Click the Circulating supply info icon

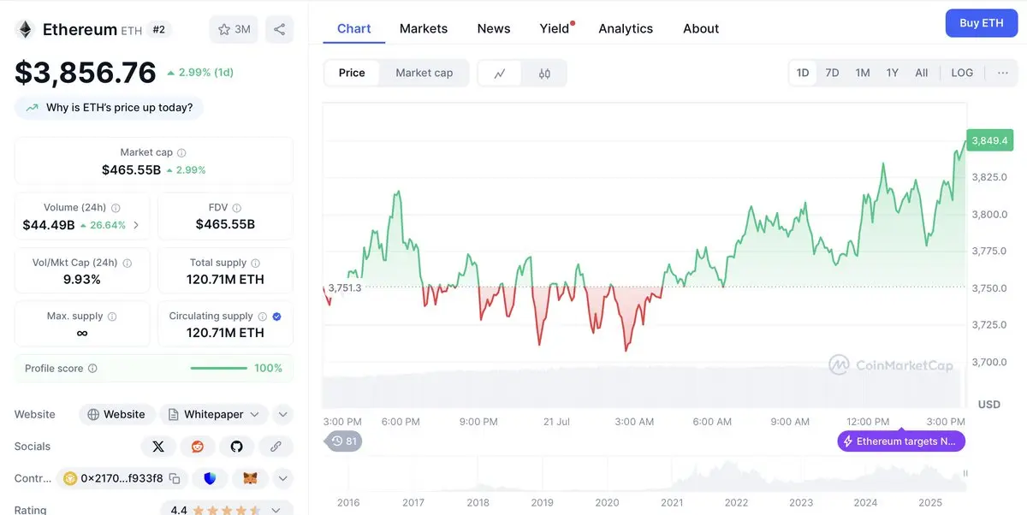click(262, 316)
